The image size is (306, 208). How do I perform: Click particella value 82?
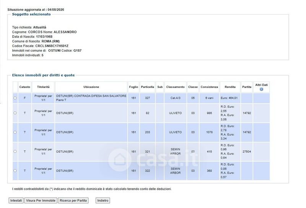147,113
